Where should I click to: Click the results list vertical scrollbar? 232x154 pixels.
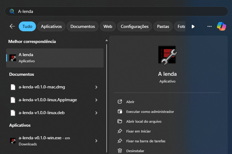click(x=107, y=98)
